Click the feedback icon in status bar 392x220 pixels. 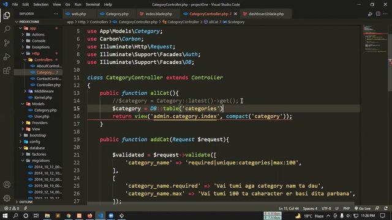377,208
